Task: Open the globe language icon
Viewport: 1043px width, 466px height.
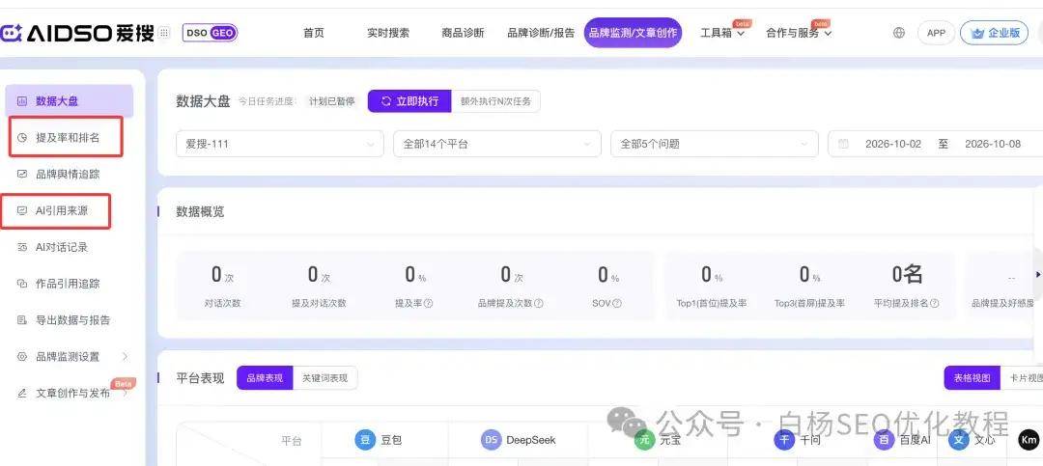Action: click(x=899, y=33)
